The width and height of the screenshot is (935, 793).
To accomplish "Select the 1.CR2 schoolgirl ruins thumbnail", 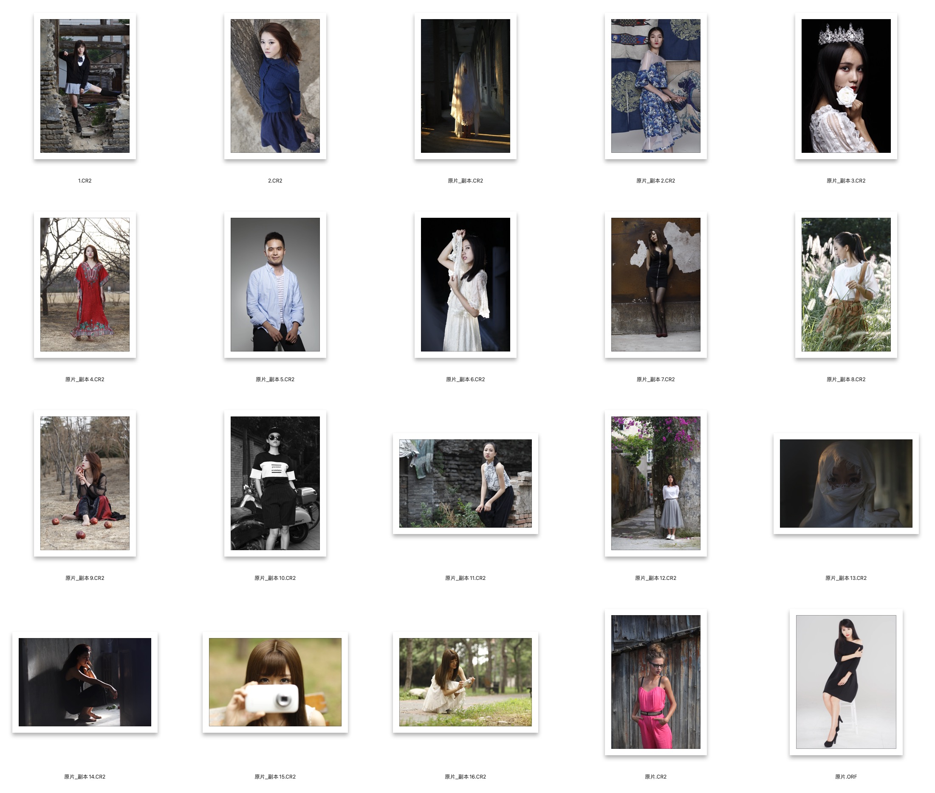I will pos(85,85).
